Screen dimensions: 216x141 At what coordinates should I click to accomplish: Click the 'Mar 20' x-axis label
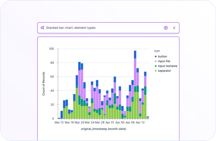[x=79, y=122]
